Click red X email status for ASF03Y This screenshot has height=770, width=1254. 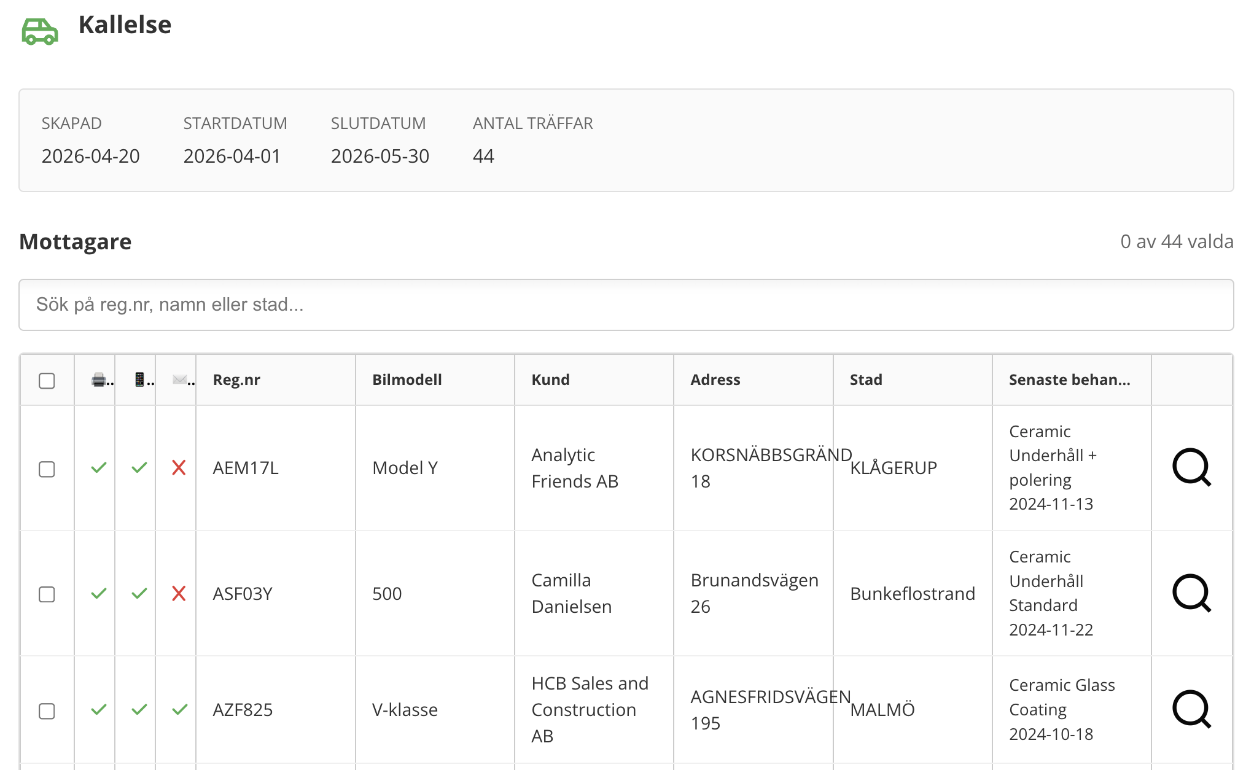179,593
